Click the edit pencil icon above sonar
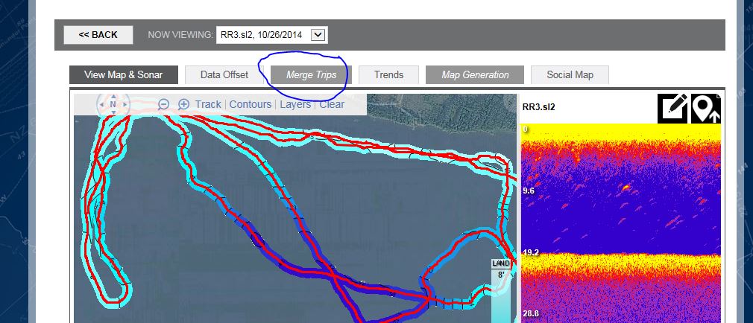Image resolution: width=753 pixels, height=323 pixels. [672, 108]
